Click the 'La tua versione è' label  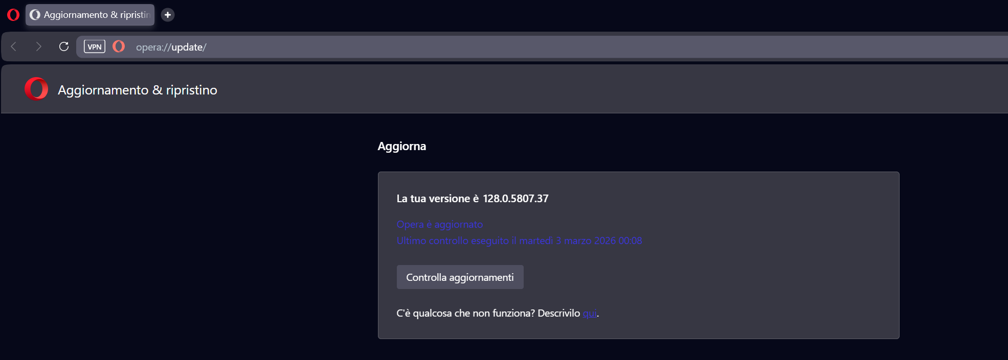tap(438, 199)
